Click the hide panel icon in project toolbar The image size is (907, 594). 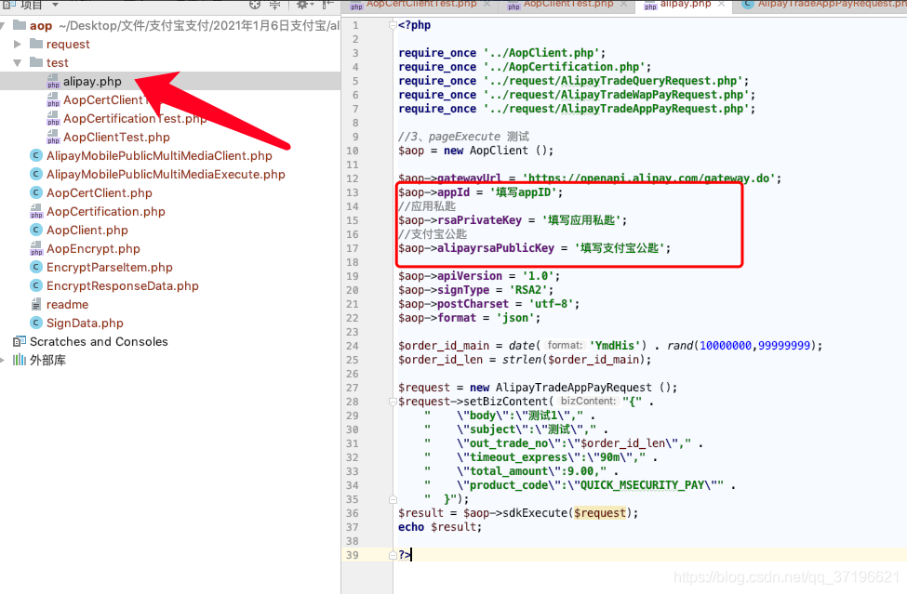tap(328, 4)
